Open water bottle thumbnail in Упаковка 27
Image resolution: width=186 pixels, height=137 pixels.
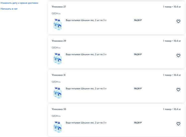(x=58, y=24)
